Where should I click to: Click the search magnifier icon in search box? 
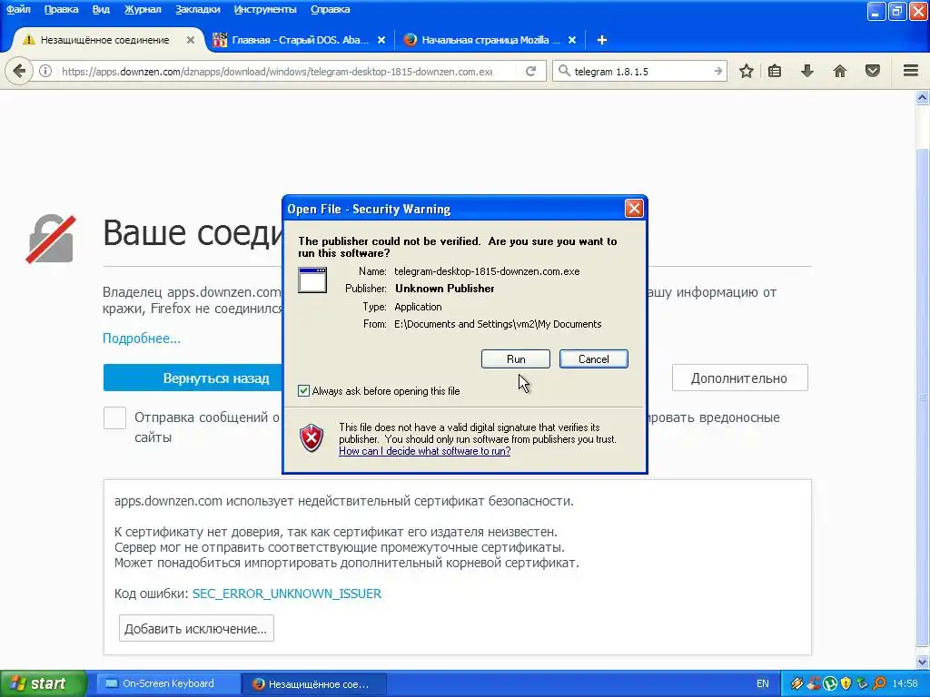(x=563, y=71)
